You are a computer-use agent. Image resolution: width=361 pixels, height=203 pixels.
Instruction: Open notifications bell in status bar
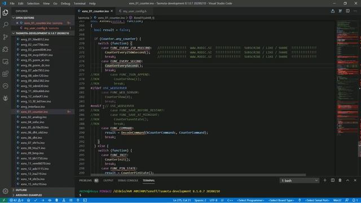click(355, 200)
